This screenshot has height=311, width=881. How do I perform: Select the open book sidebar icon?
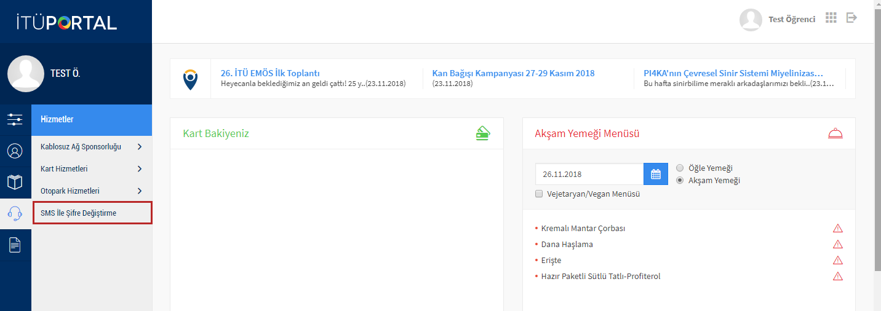point(15,183)
